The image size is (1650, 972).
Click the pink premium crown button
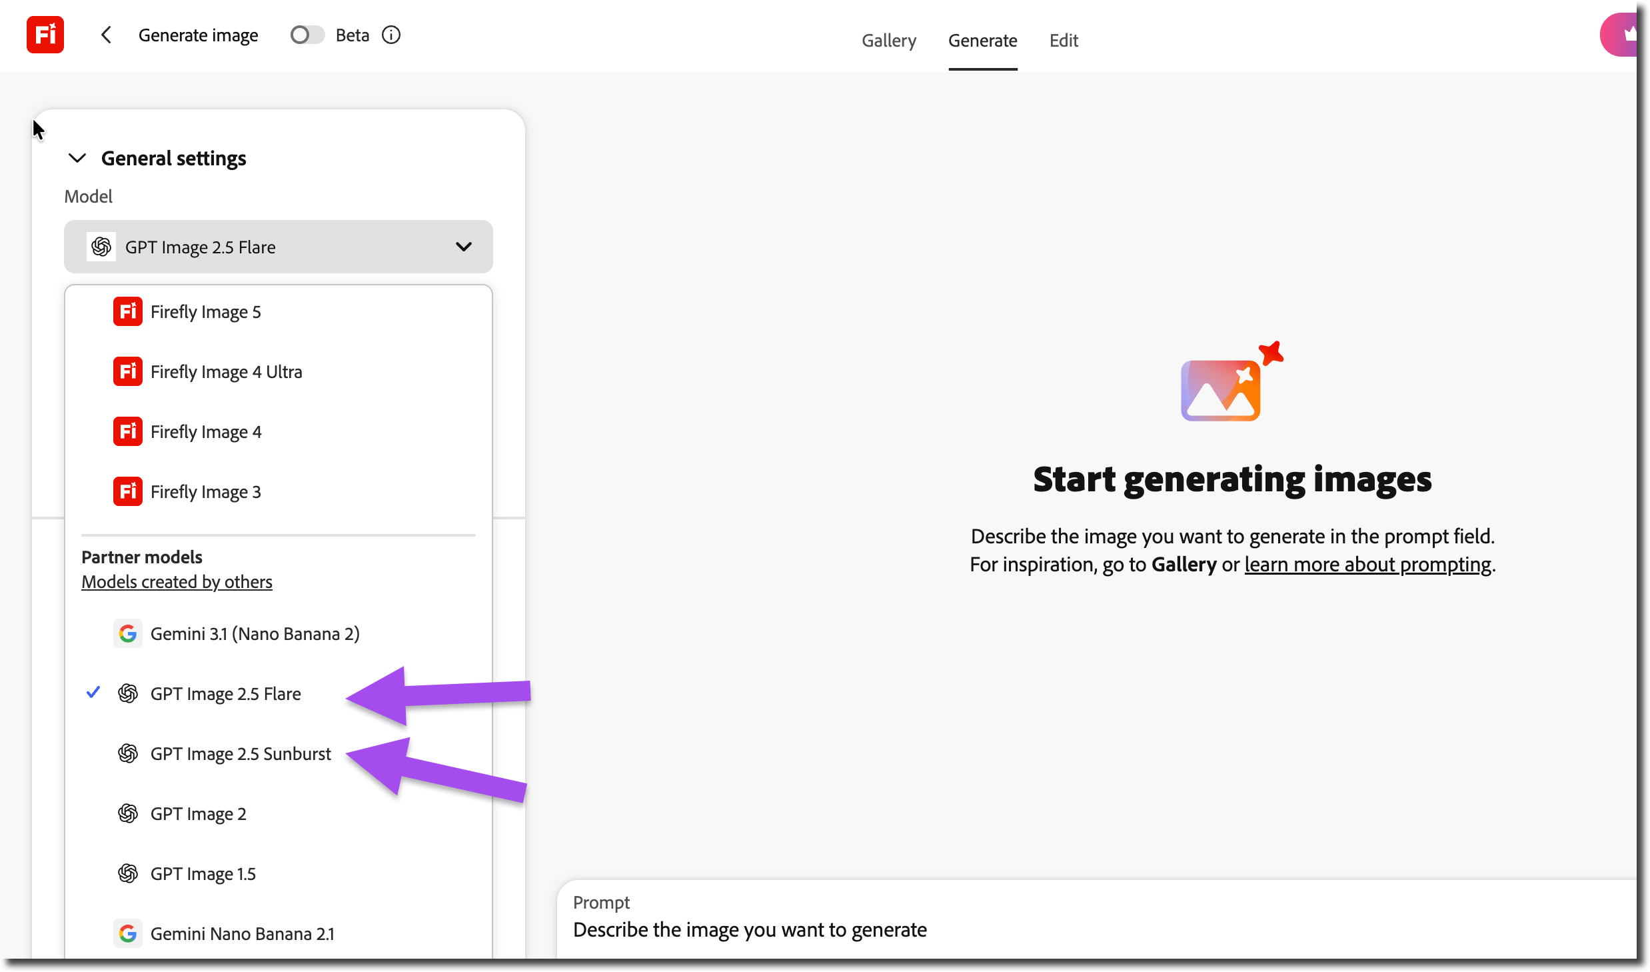coord(1619,35)
